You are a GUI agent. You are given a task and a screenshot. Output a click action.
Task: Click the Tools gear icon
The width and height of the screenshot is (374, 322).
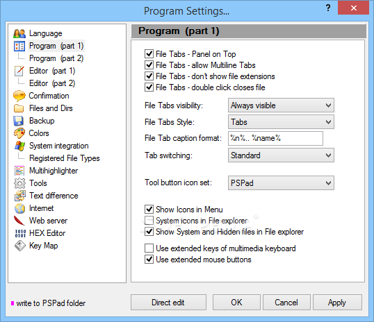[19, 183]
